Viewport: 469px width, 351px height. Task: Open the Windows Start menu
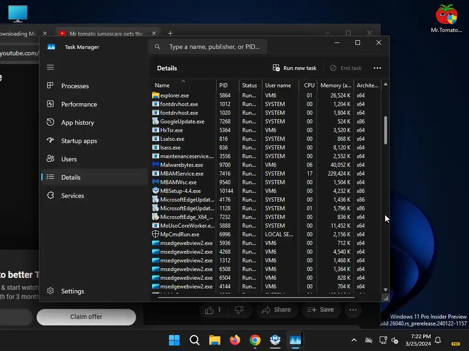pyautogui.click(x=174, y=340)
